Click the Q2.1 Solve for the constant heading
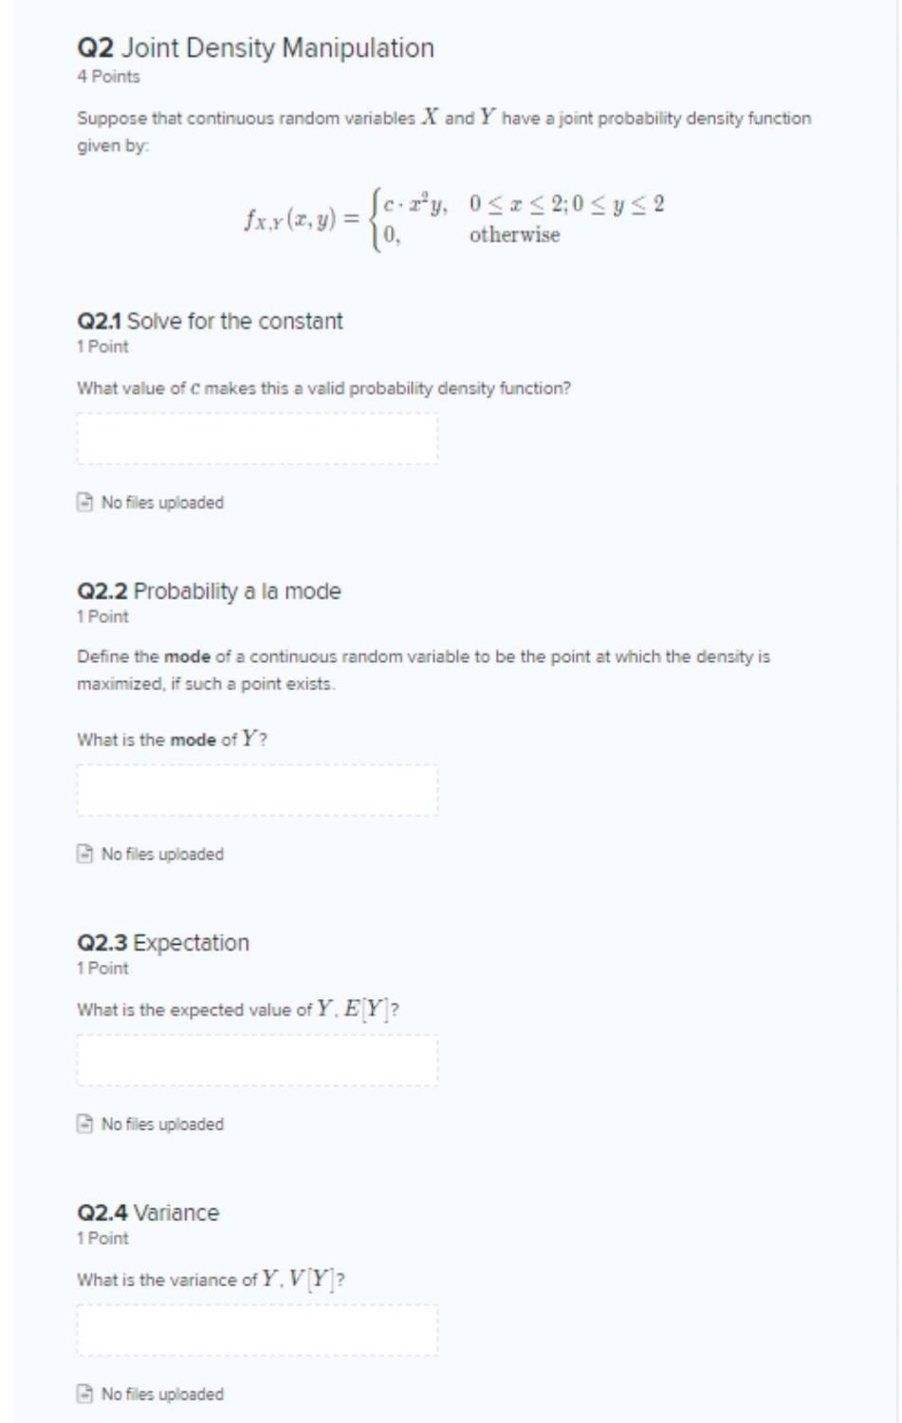902x1423 pixels. coord(210,322)
